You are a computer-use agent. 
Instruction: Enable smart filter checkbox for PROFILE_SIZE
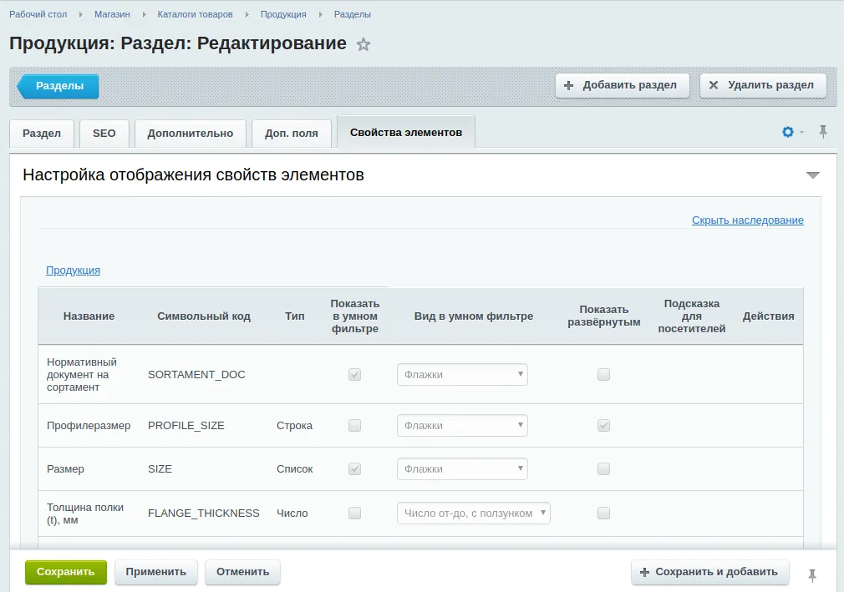click(354, 425)
